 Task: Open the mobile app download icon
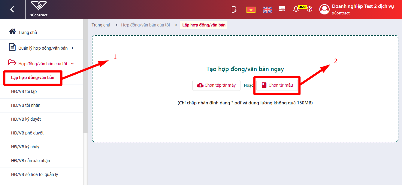coord(234,9)
